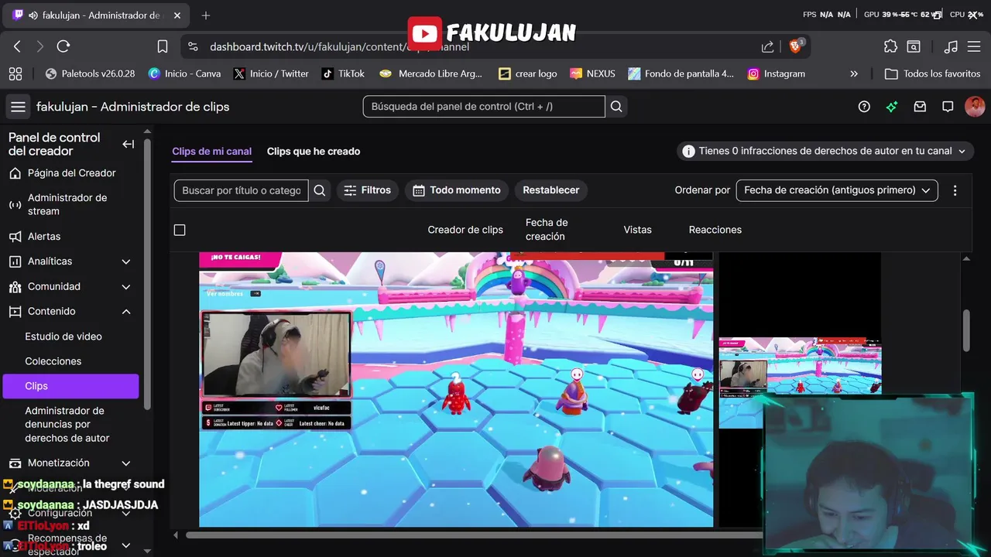Screen dimensions: 991x557
Task: Expand the Comunidad sidebar section
Action: (x=126, y=286)
